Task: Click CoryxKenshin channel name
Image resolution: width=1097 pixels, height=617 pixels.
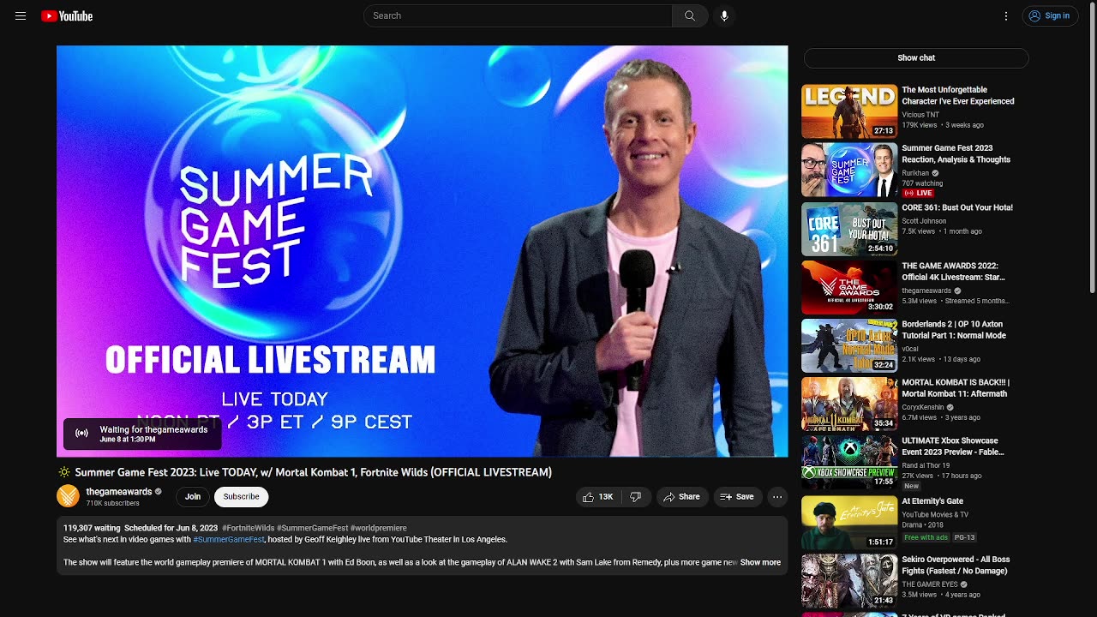Action: point(923,407)
